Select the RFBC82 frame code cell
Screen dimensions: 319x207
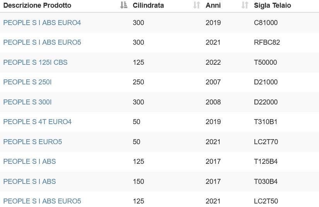click(267, 42)
